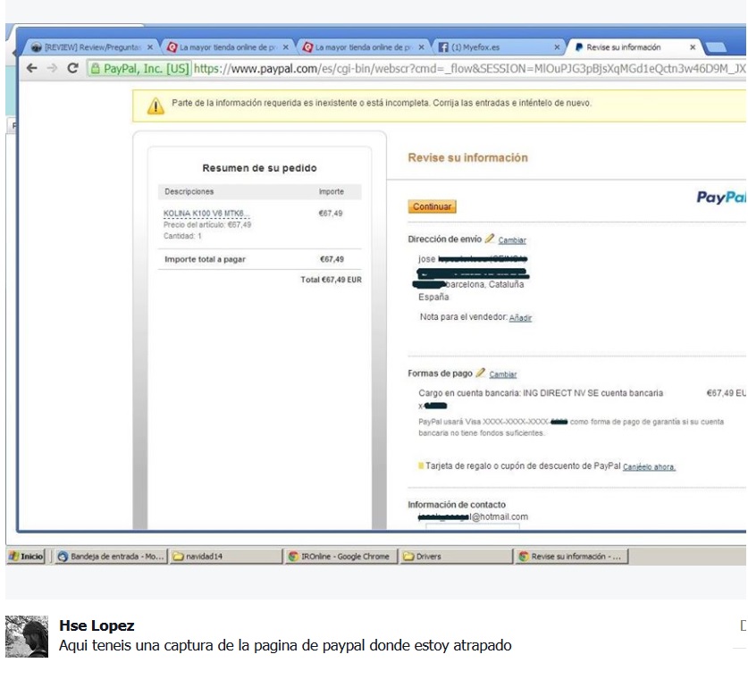
Task: Open the Windows Inicio start button
Action: click(x=27, y=556)
